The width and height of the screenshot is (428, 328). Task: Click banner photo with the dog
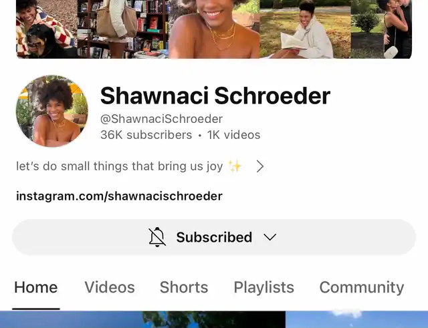[x=47, y=29]
